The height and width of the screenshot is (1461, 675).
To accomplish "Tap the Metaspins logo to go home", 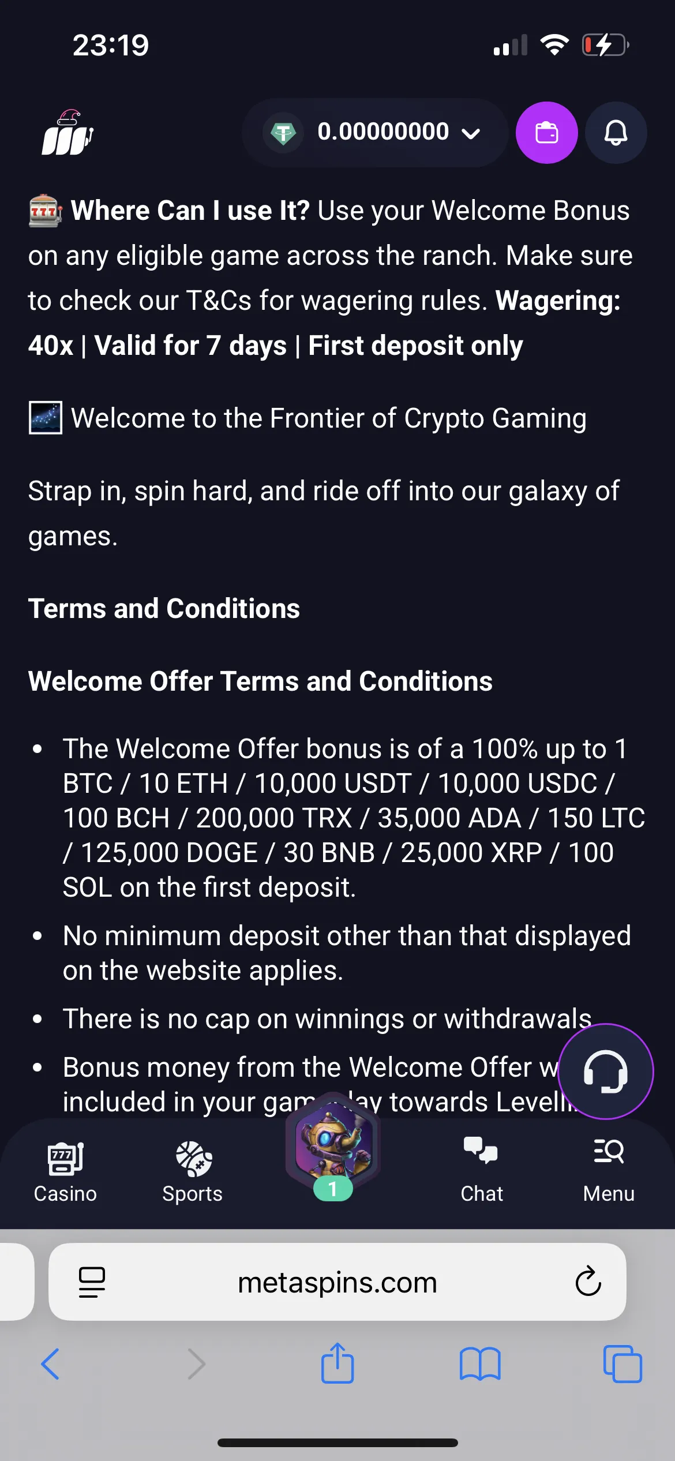I will 67,134.
